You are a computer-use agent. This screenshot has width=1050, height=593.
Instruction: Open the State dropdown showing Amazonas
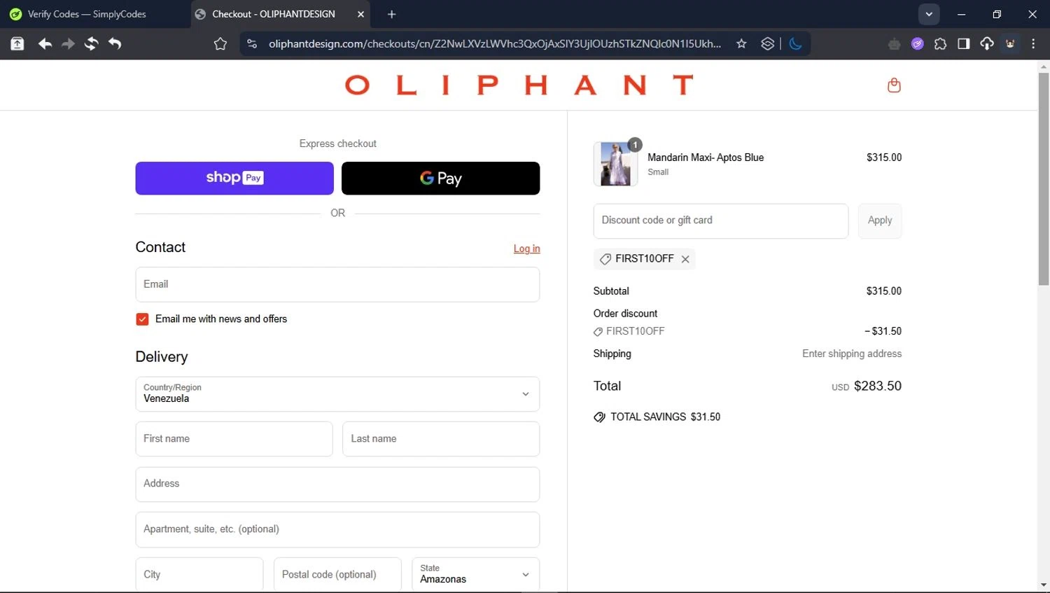click(x=476, y=574)
